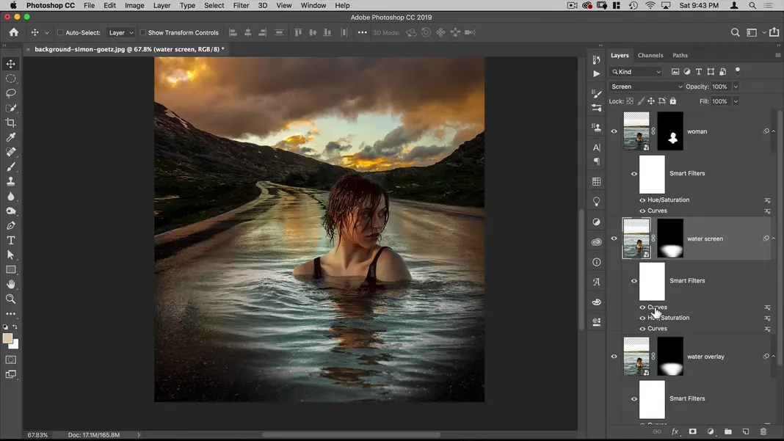Create a new group folder
Image resolution: width=784 pixels, height=441 pixels.
pos(727,431)
